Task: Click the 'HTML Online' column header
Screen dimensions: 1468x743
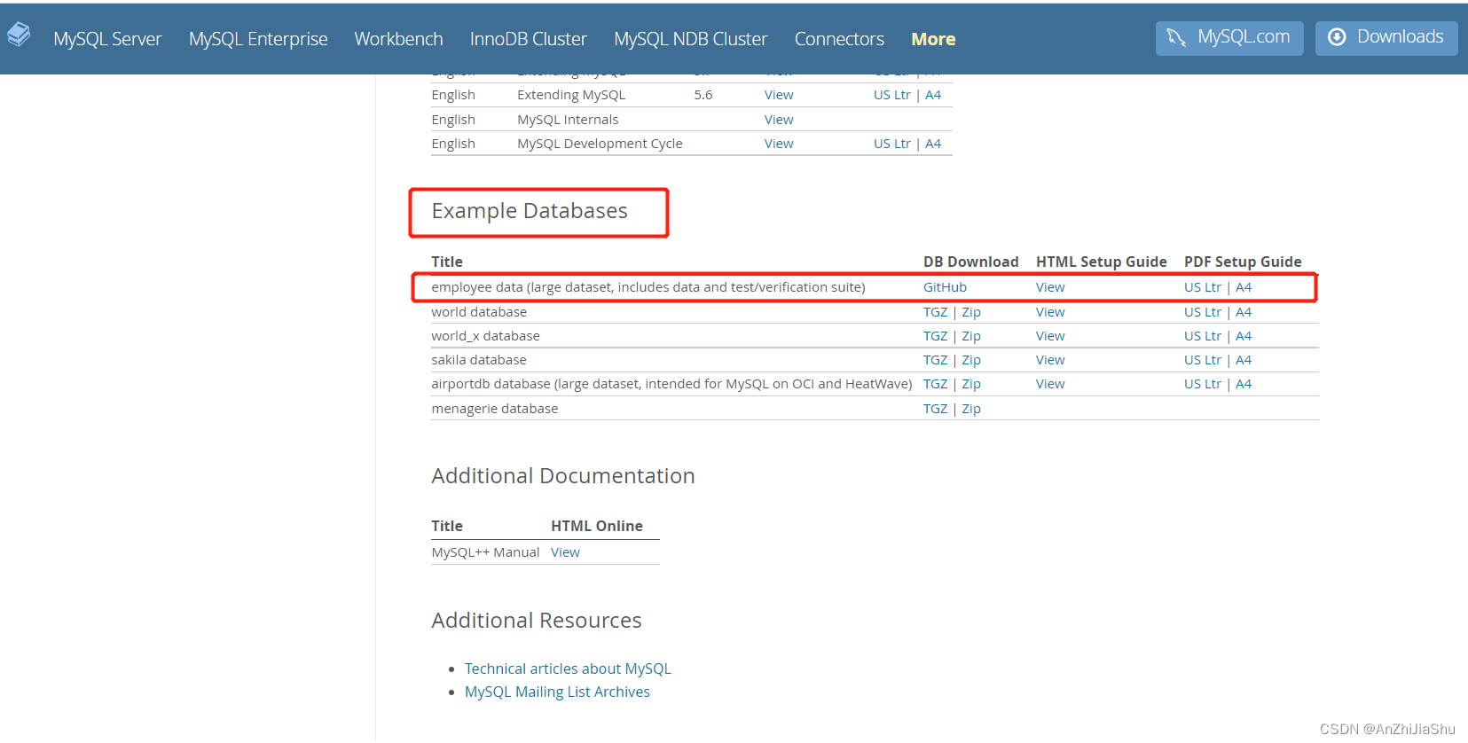Action: tap(597, 526)
